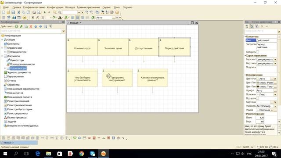
Task: Open the Действия dropdown menu
Action: [7, 26]
